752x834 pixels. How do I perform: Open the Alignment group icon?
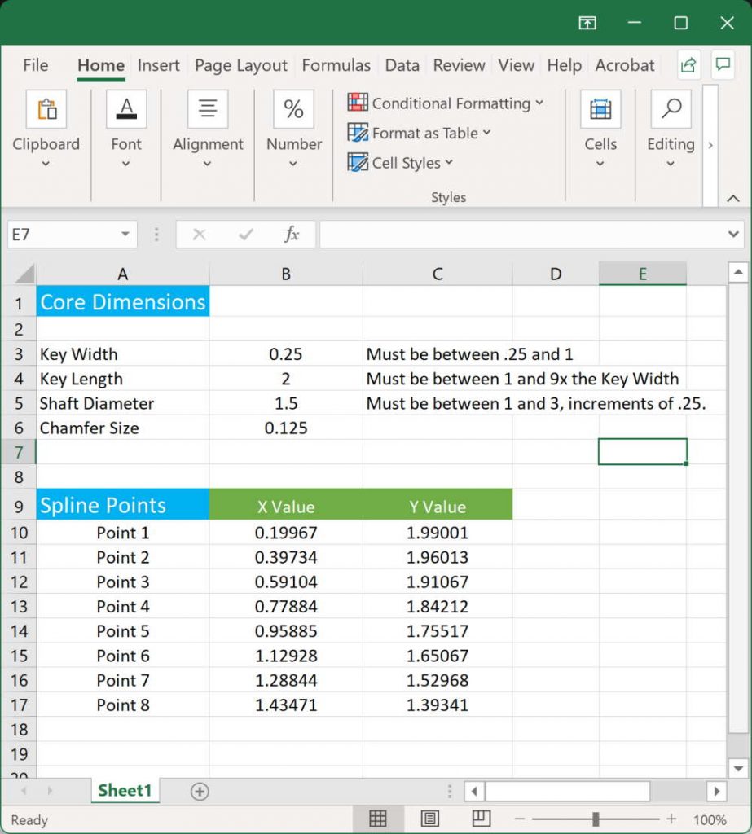pyautogui.click(x=208, y=109)
